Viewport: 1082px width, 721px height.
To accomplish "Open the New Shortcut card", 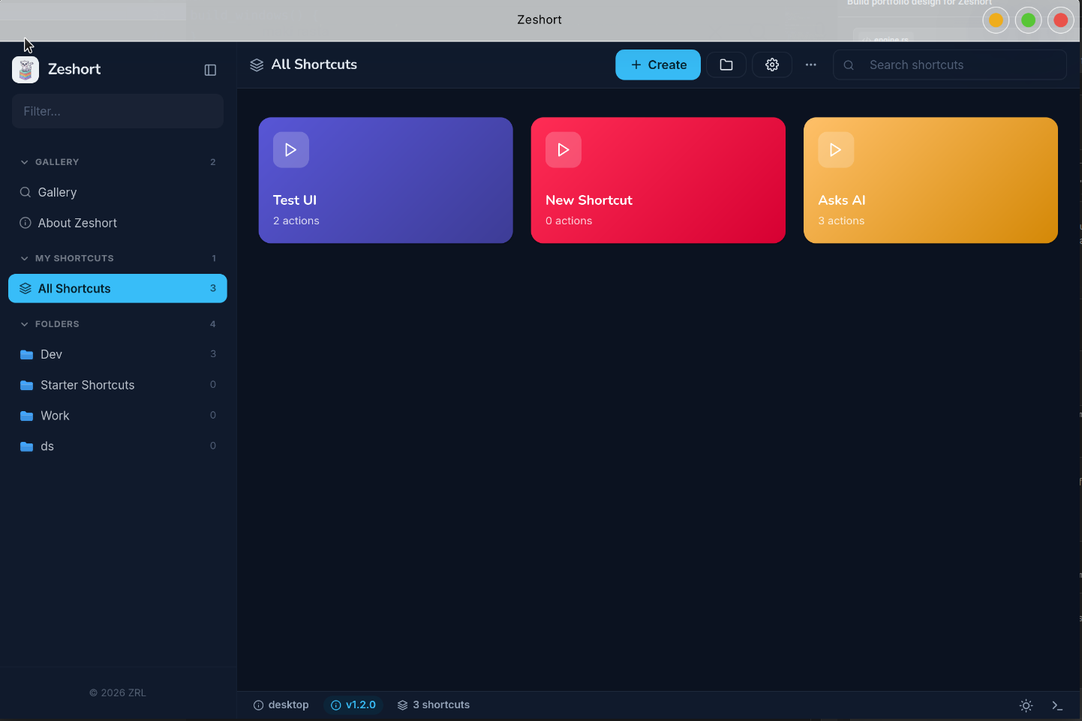I will coord(658,180).
